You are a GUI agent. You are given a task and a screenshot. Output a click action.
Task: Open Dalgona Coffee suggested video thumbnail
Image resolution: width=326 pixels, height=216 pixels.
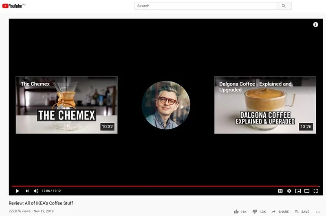click(265, 105)
